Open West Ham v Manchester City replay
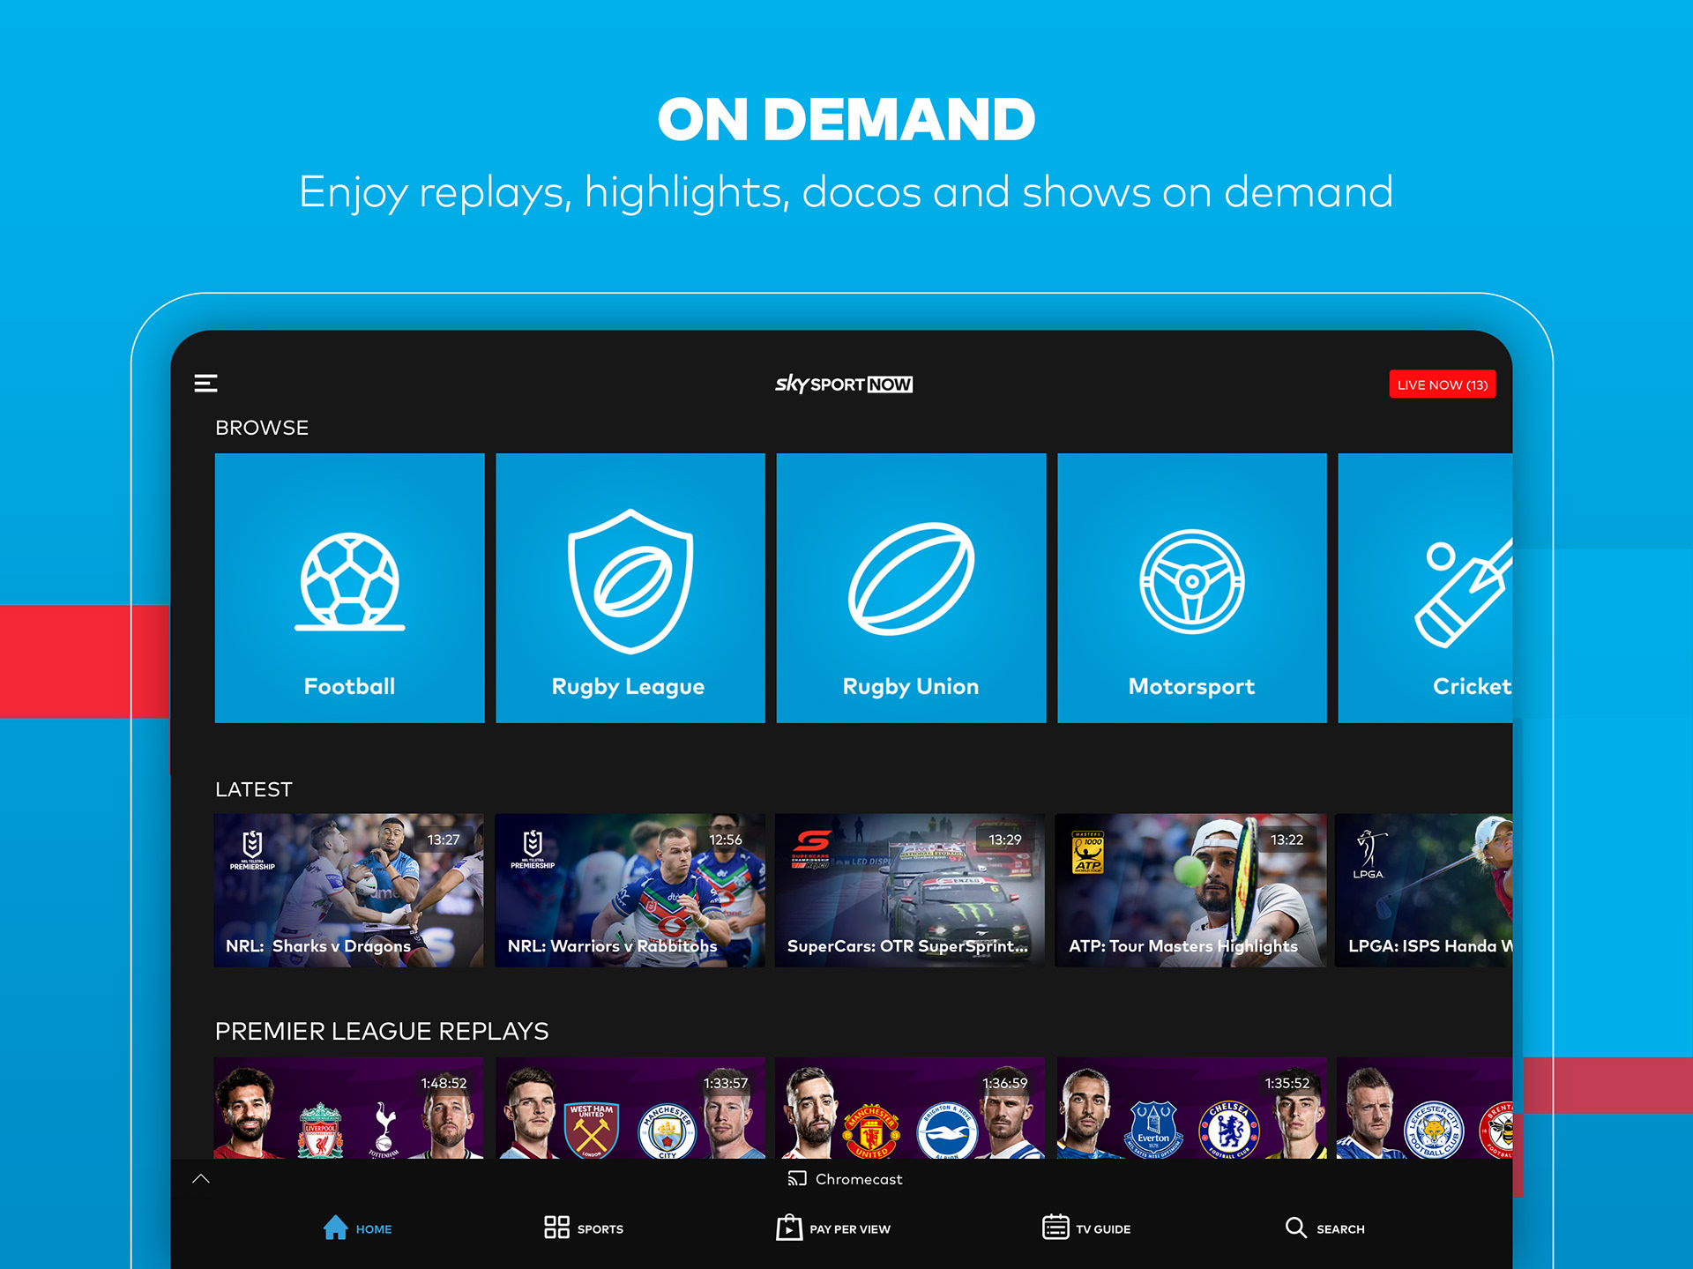Screen dimensions: 1693x1269 pyautogui.click(x=630, y=1108)
